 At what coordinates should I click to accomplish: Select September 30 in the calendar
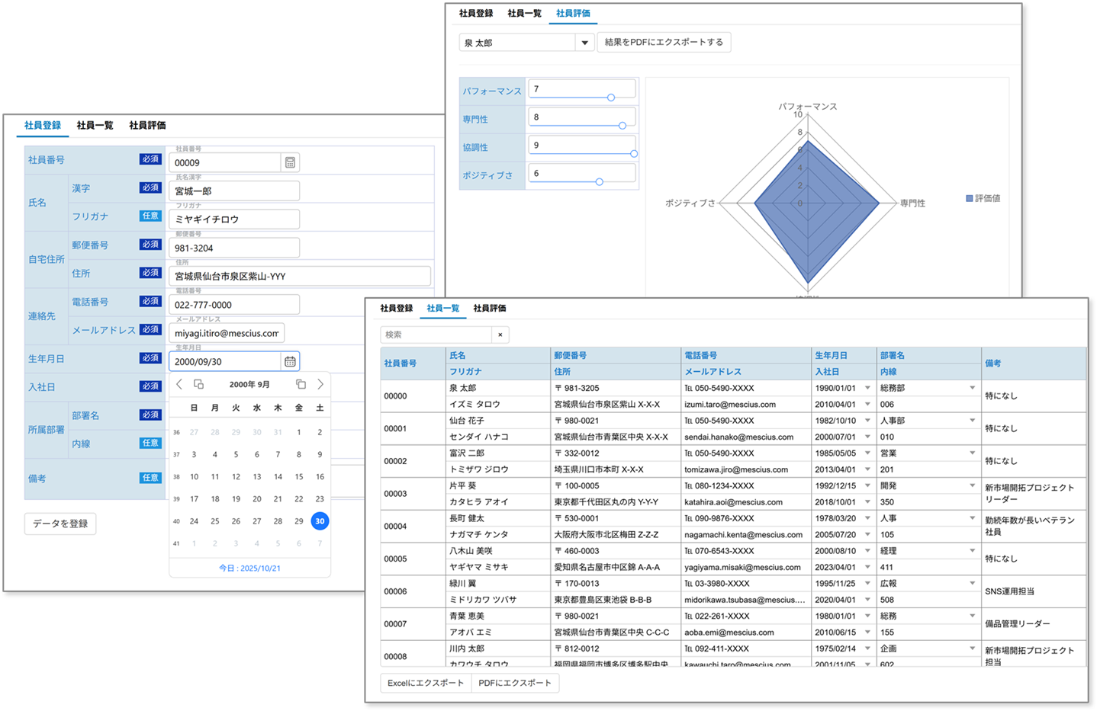point(320,521)
